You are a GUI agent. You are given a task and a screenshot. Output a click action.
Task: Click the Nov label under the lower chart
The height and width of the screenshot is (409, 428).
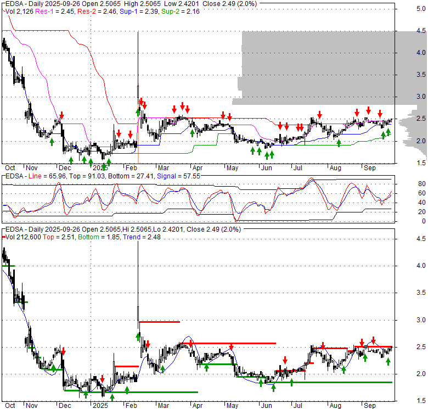click(x=32, y=406)
